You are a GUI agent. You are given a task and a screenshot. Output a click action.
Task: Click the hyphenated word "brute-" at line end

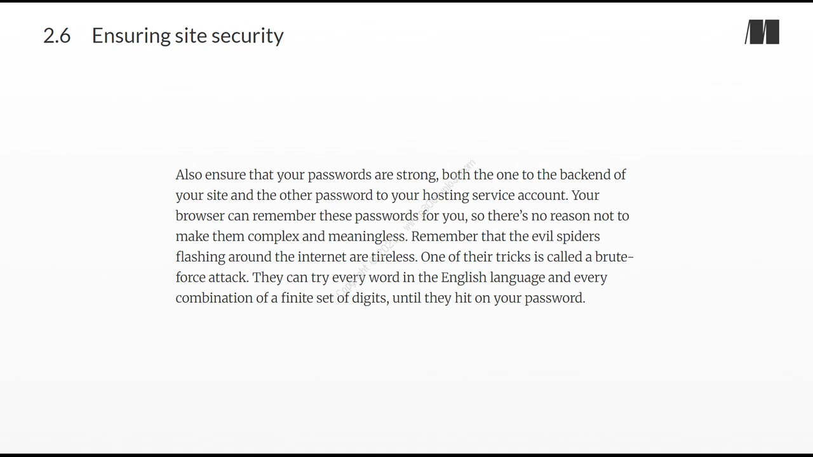pos(614,257)
